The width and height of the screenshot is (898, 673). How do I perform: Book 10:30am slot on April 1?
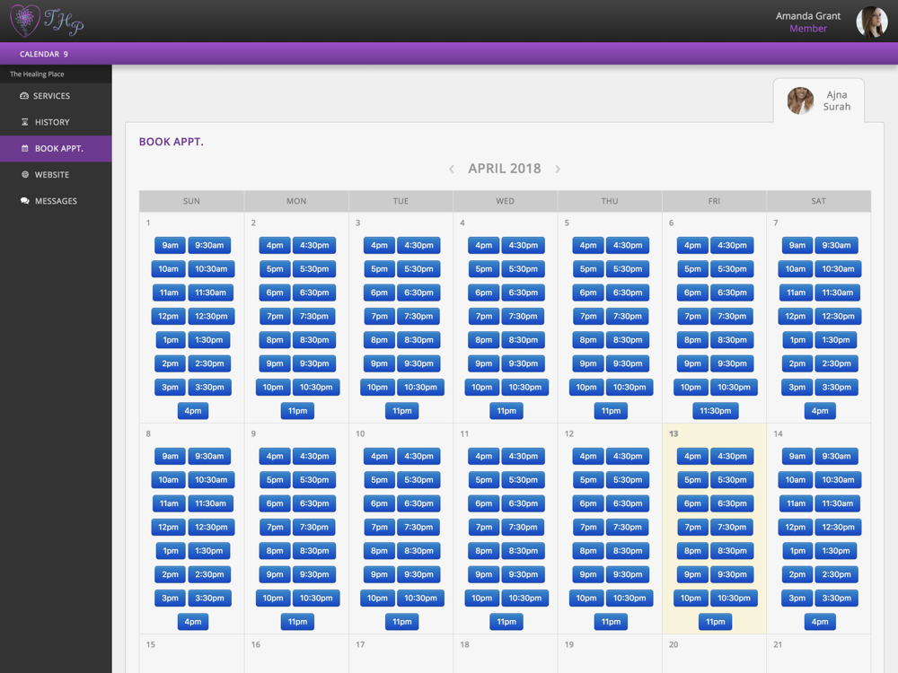(211, 269)
